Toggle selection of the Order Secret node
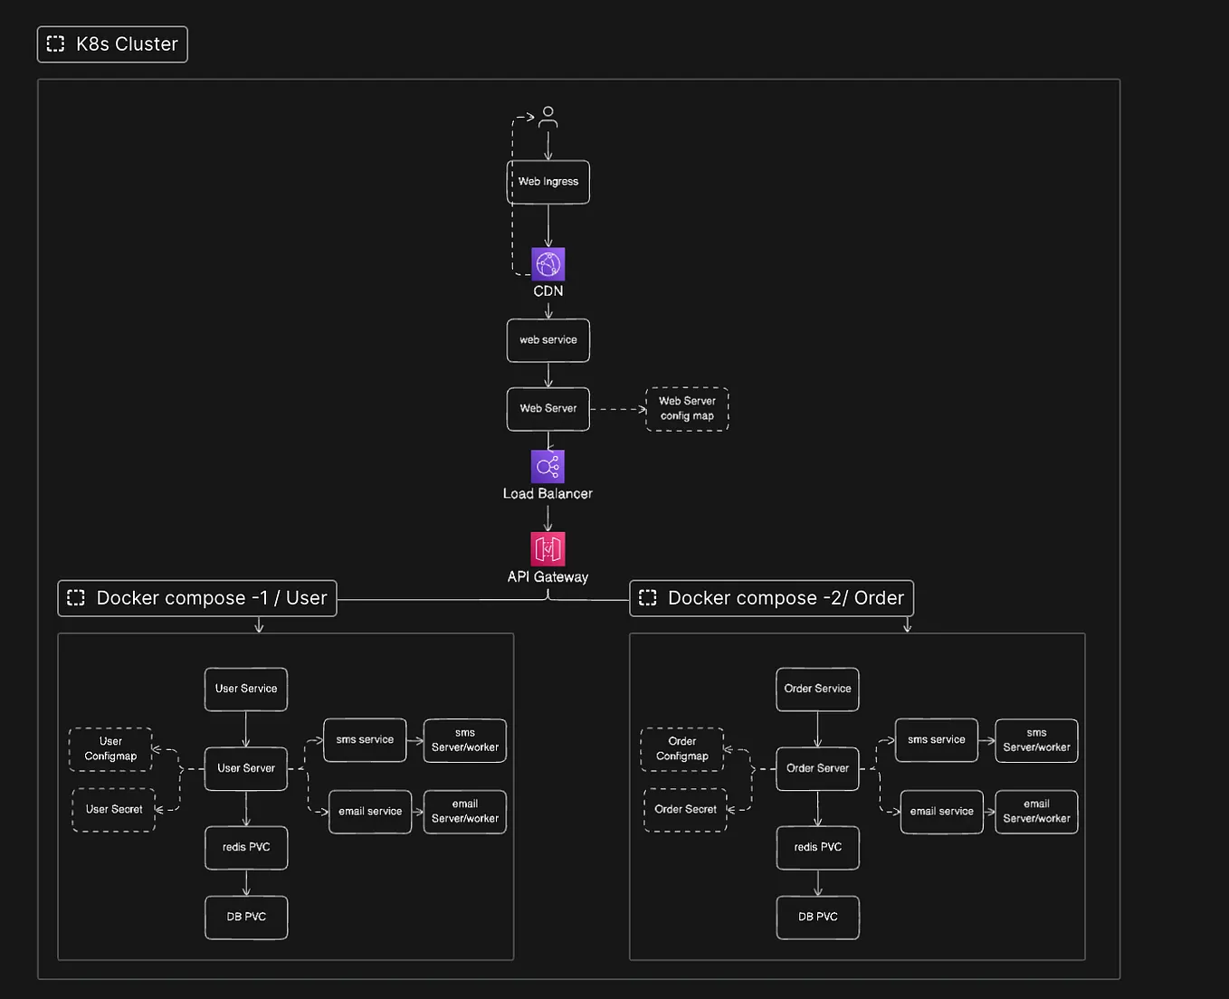Image resolution: width=1229 pixels, height=999 pixels. (686, 809)
